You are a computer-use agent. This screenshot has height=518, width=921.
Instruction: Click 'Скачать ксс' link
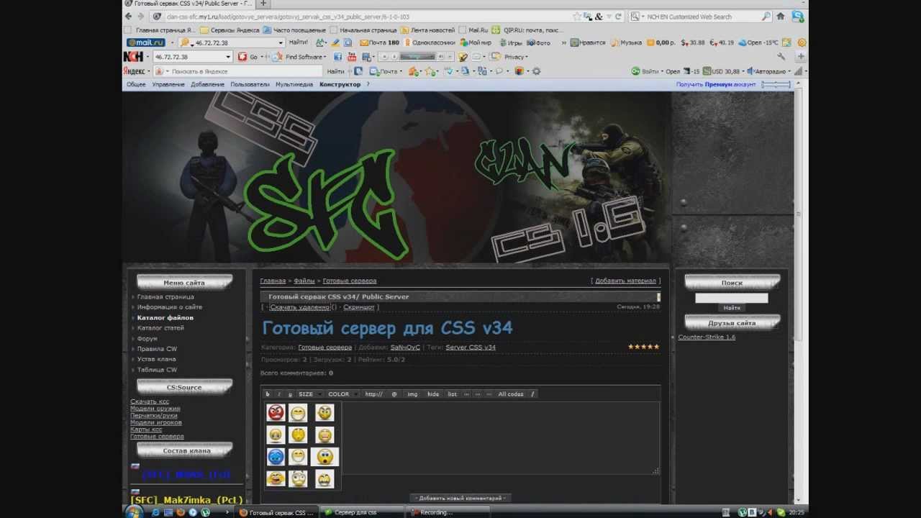pos(150,401)
